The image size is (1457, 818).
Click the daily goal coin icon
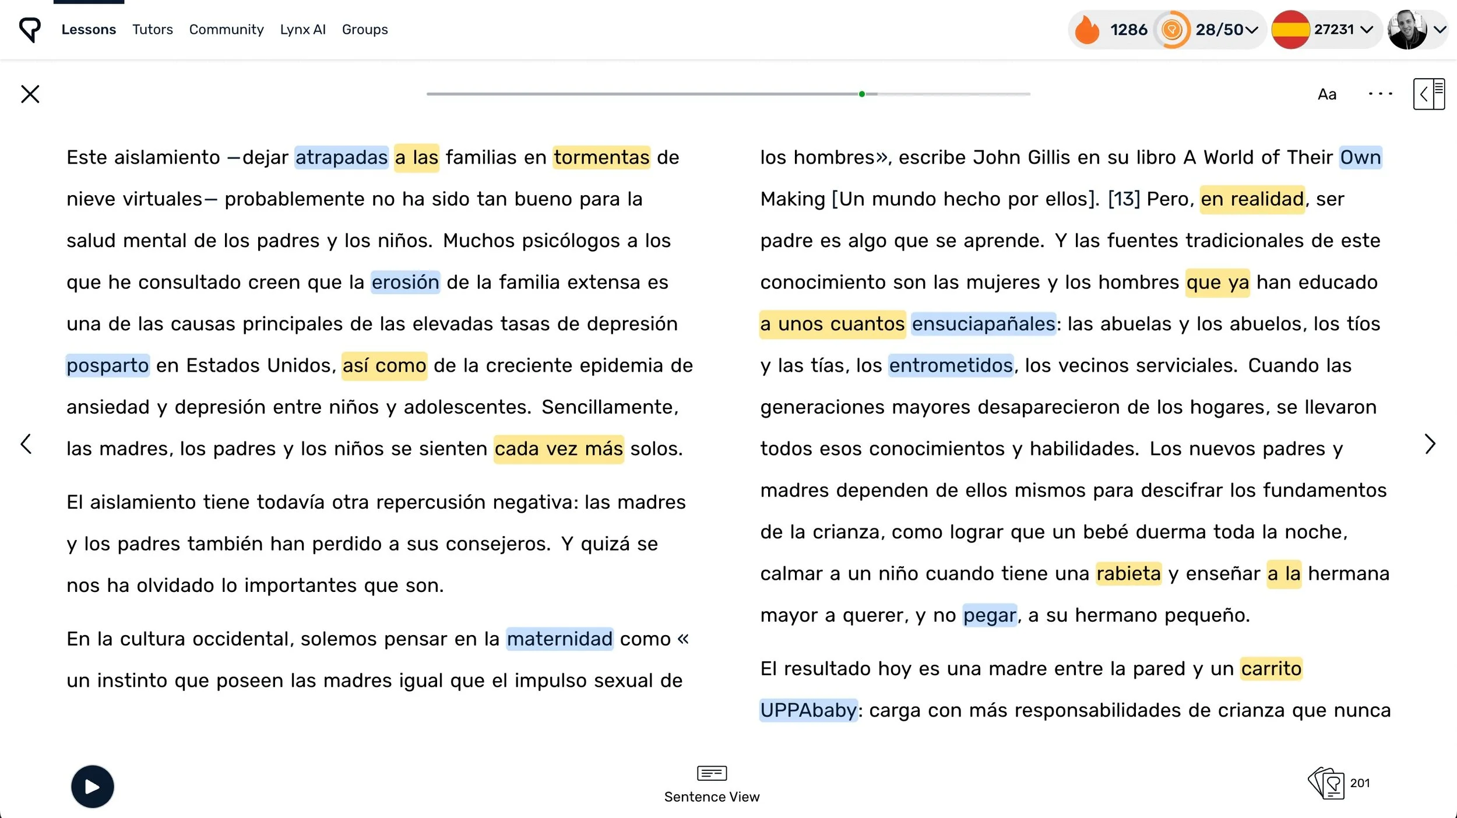pos(1172,30)
